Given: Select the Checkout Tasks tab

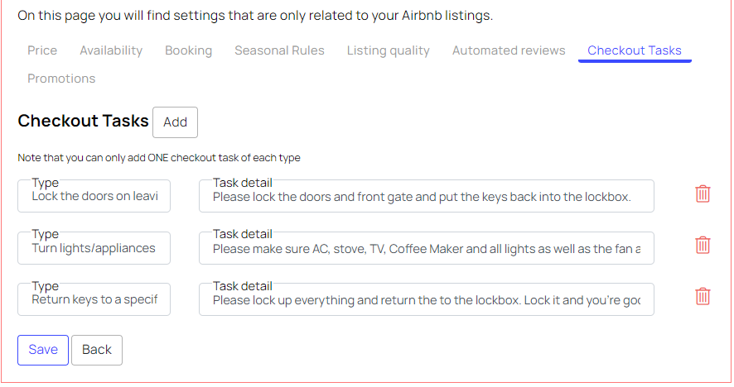Looking at the screenshot, I should tap(635, 50).
